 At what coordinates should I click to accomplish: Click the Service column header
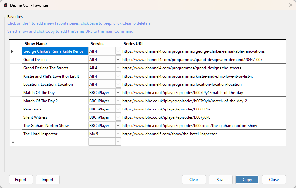[x=104, y=44]
